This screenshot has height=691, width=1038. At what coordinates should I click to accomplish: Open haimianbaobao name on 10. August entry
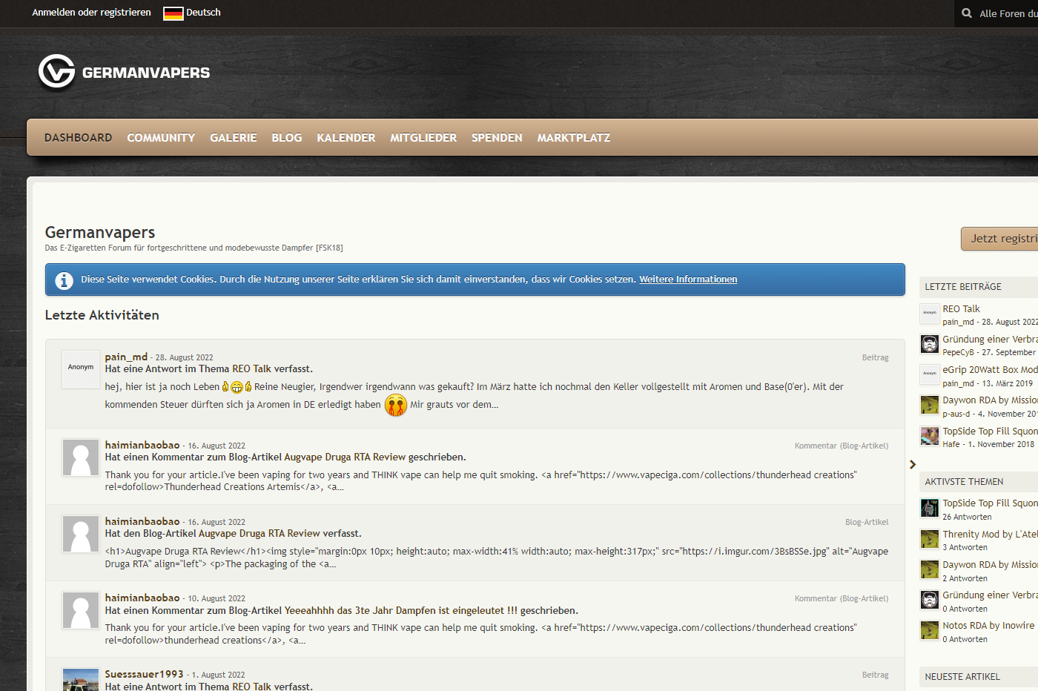(x=142, y=598)
